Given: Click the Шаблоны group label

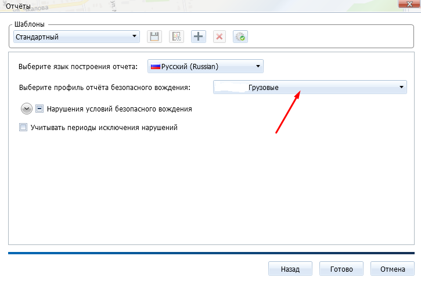Looking at the screenshot, I should [29, 24].
